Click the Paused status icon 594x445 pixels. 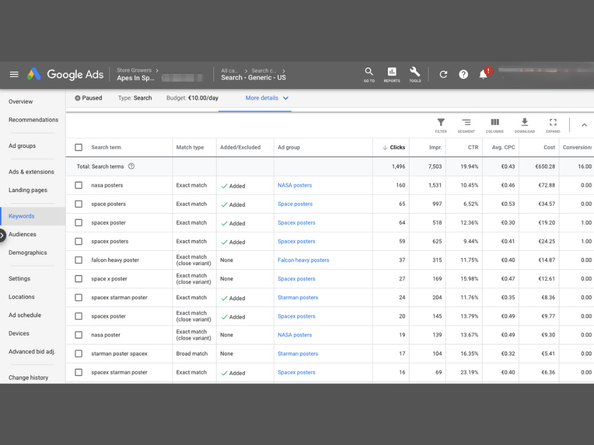point(77,98)
